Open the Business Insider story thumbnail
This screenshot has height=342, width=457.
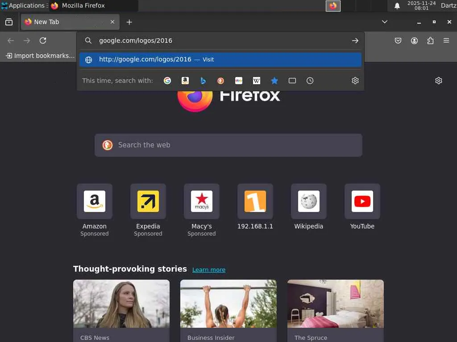pos(228,304)
